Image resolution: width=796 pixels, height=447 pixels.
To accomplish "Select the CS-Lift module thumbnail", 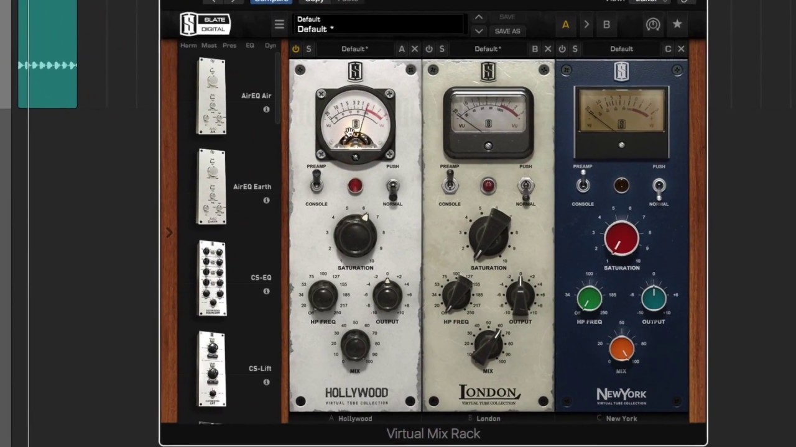I will tap(211, 369).
